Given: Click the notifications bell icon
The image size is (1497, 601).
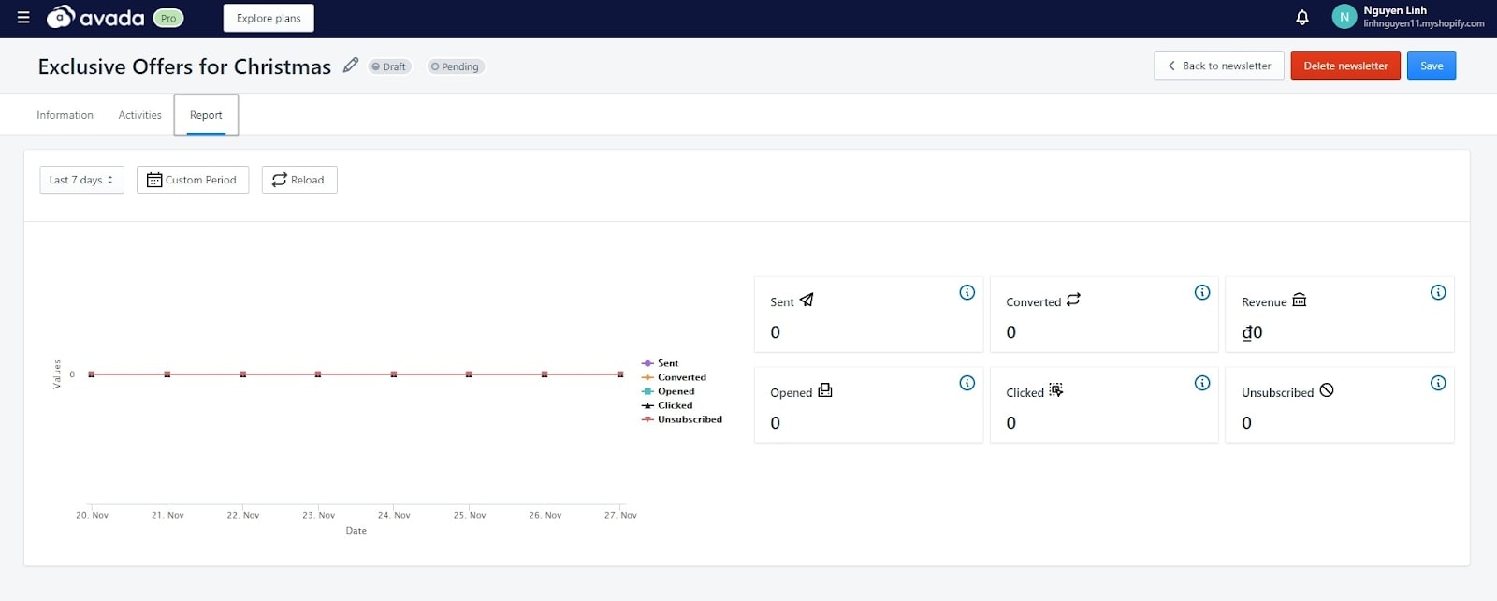Looking at the screenshot, I should (1301, 18).
